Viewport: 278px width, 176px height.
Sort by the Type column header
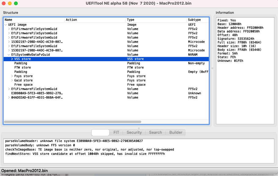pos(156,20)
